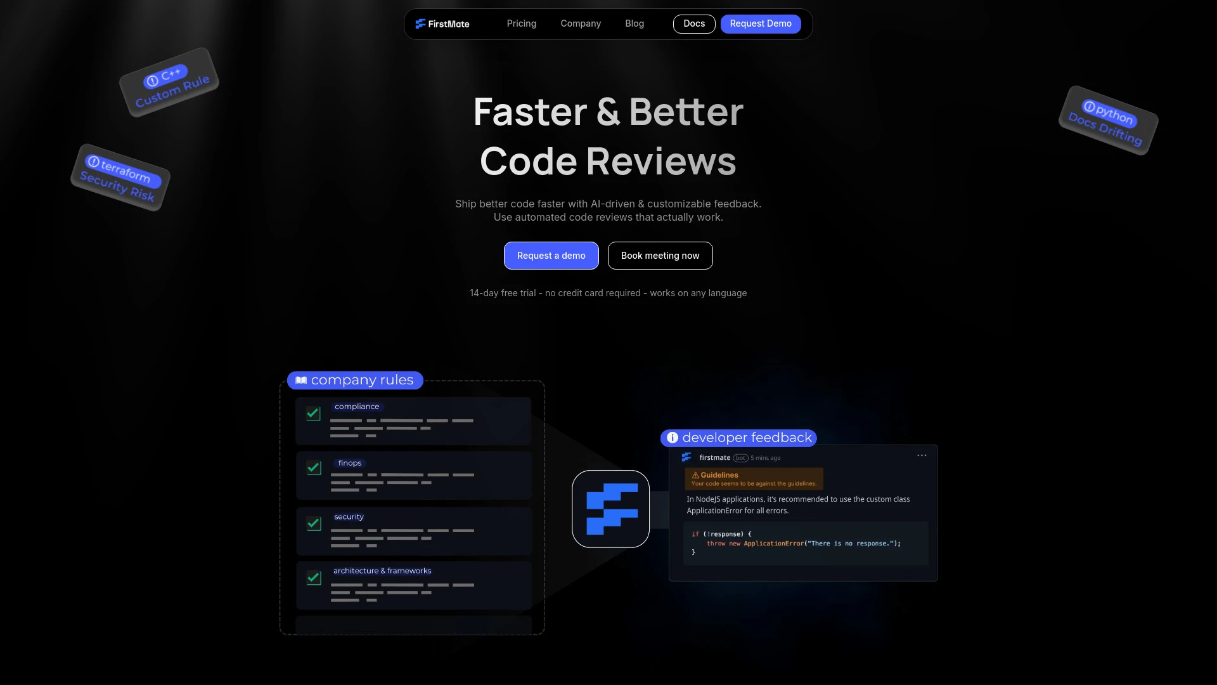This screenshot has width=1217, height=685.
Task: Click the Guidelines warning icon in feedback
Action: coord(695,474)
